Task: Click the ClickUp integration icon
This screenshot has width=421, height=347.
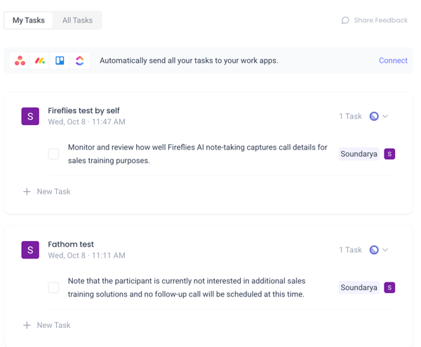Action: (79, 61)
